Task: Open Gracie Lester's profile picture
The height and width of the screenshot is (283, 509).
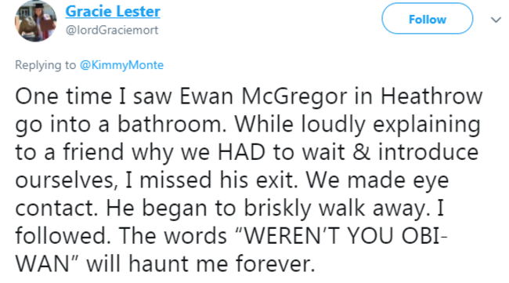Action: (x=36, y=21)
